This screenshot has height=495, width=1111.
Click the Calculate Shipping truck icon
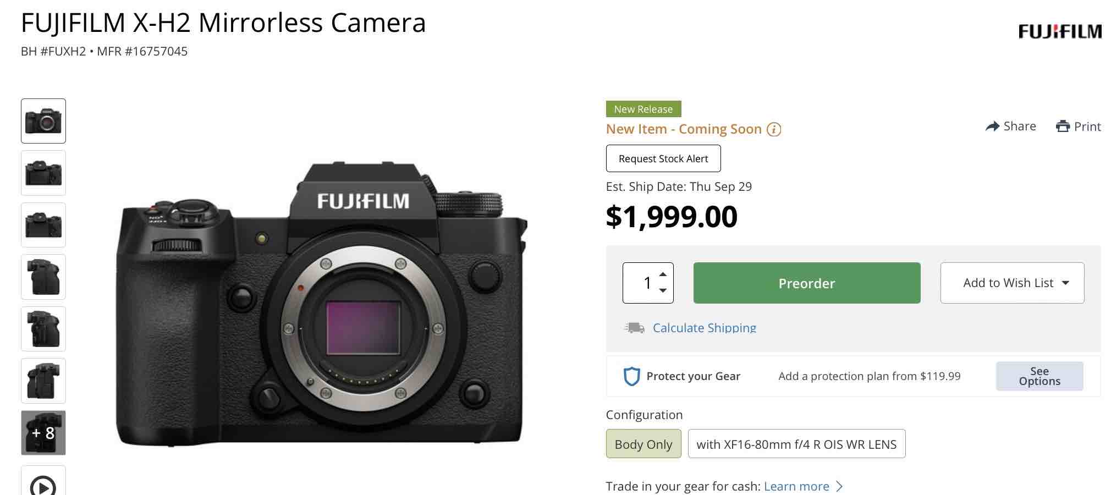pos(634,328)
